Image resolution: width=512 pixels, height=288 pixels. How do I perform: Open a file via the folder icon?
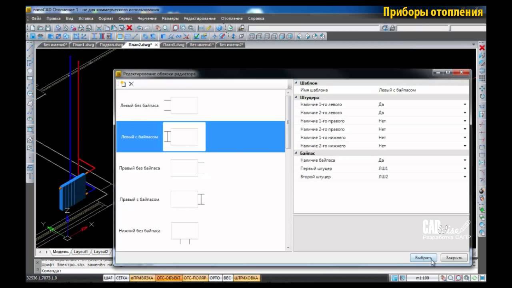pyautogui.click(x=40, y=28)
